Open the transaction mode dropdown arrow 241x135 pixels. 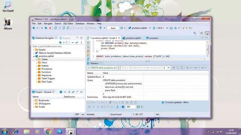tap(104, 28)
